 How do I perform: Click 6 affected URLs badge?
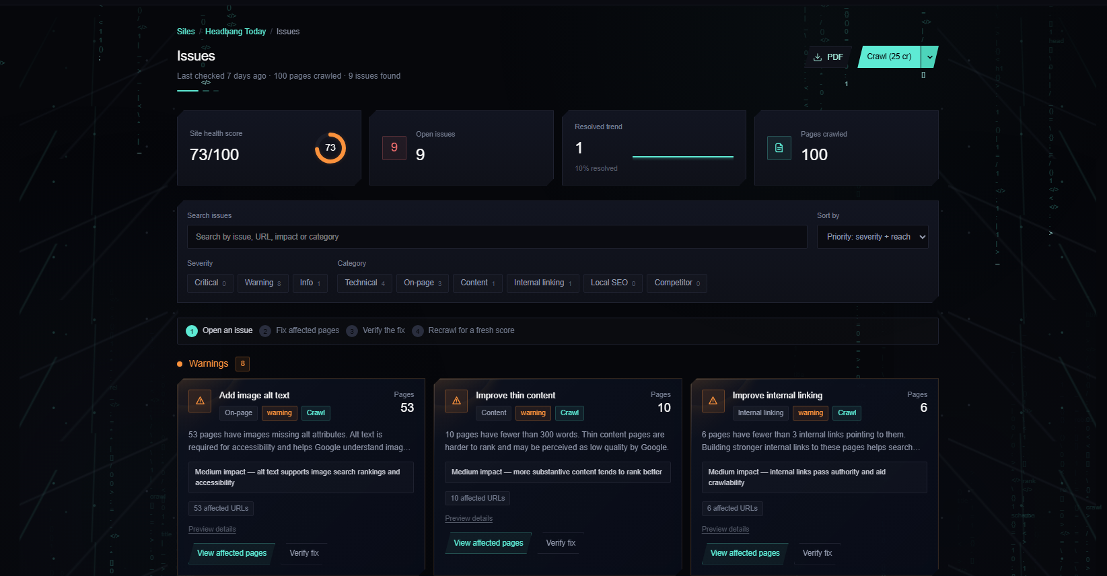(732, 509)
